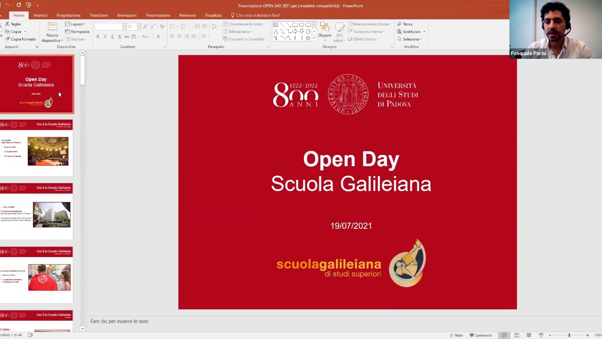Select the star shape in shapes gallery
This screenshot has width=602, height=339.
pos(308,38)
